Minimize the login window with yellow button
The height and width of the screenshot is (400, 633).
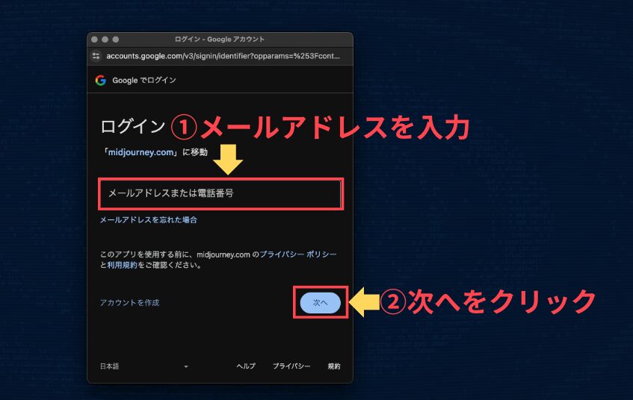point(105,39)
